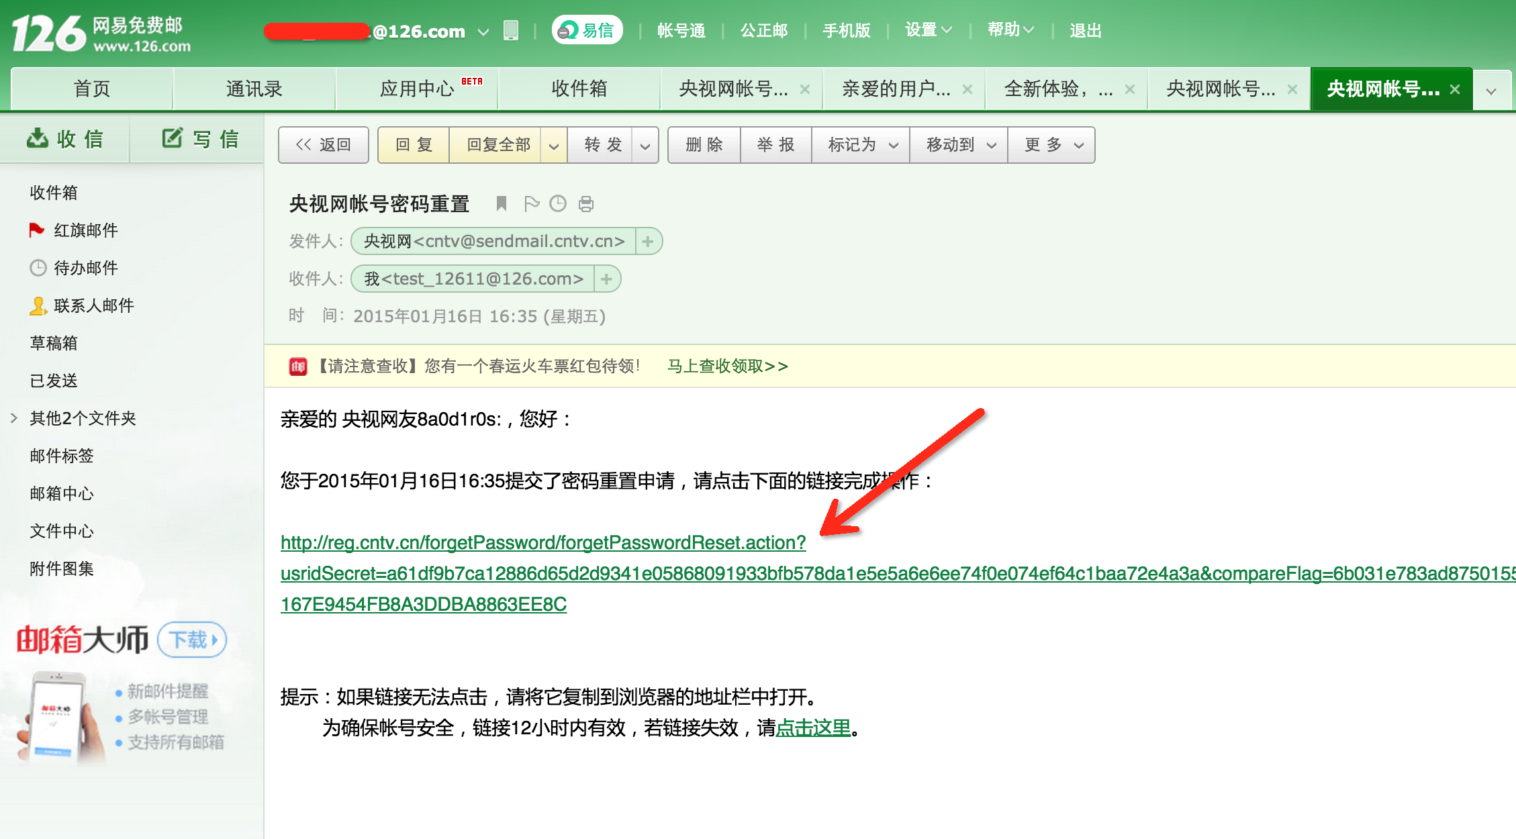Report this email with 举报
The image size is (1516, 839).
pos(776,145)
